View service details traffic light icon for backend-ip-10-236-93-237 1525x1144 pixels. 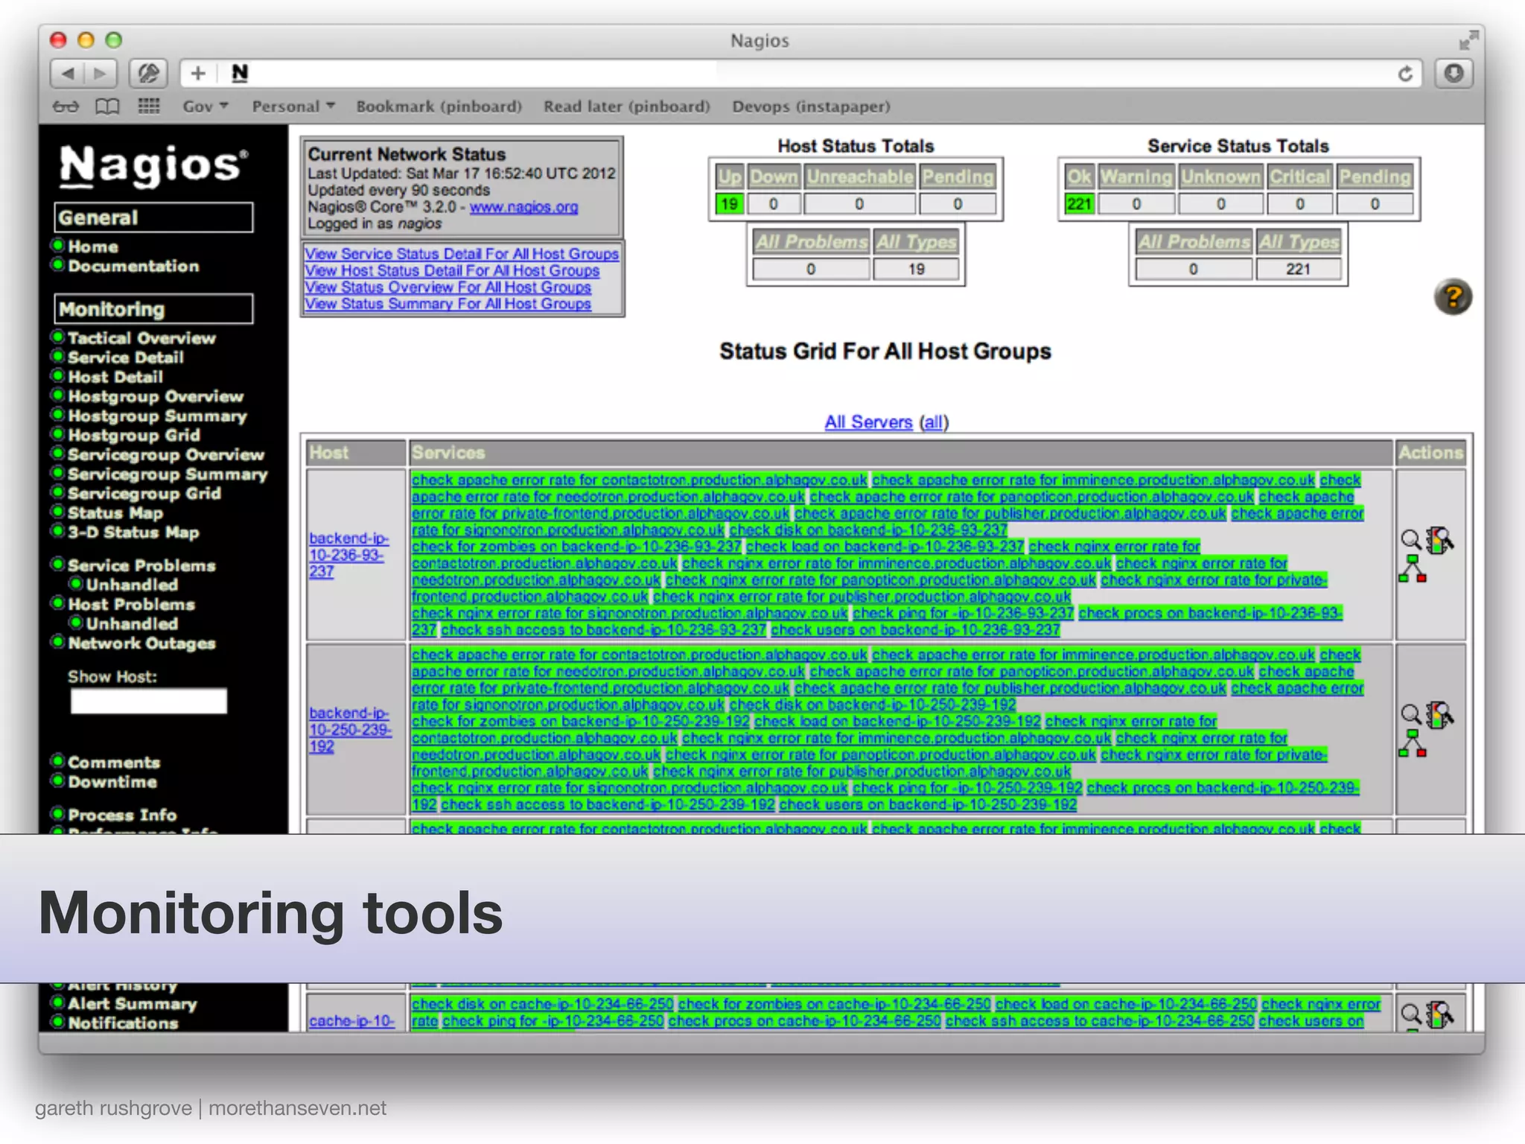(1439, 540)
